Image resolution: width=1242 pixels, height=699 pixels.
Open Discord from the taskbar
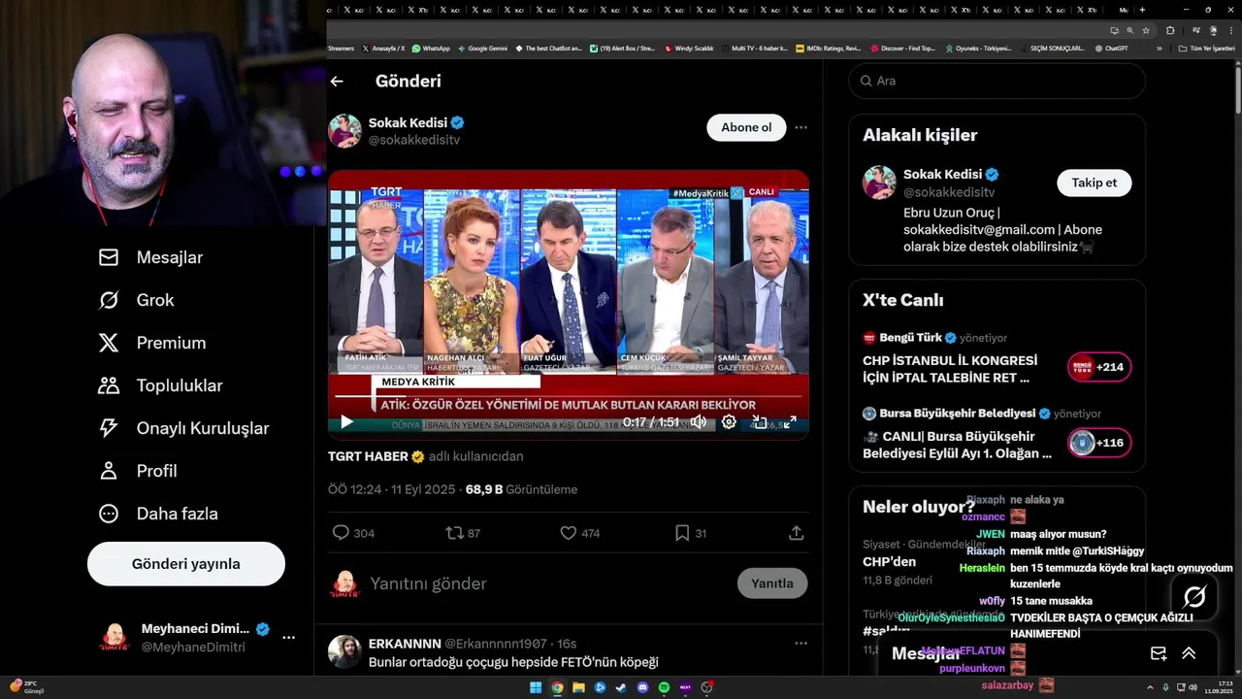click(642, 687)
